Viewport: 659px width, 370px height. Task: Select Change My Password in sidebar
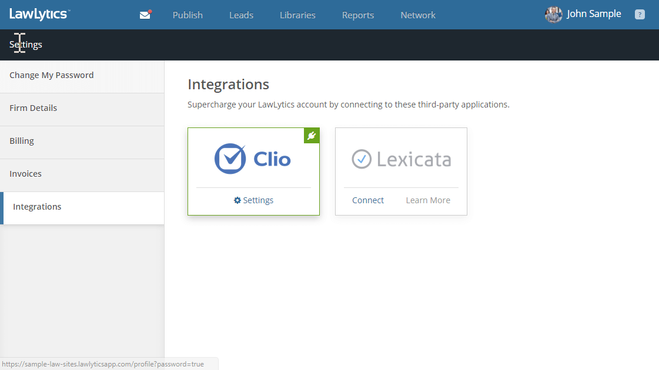52,75
